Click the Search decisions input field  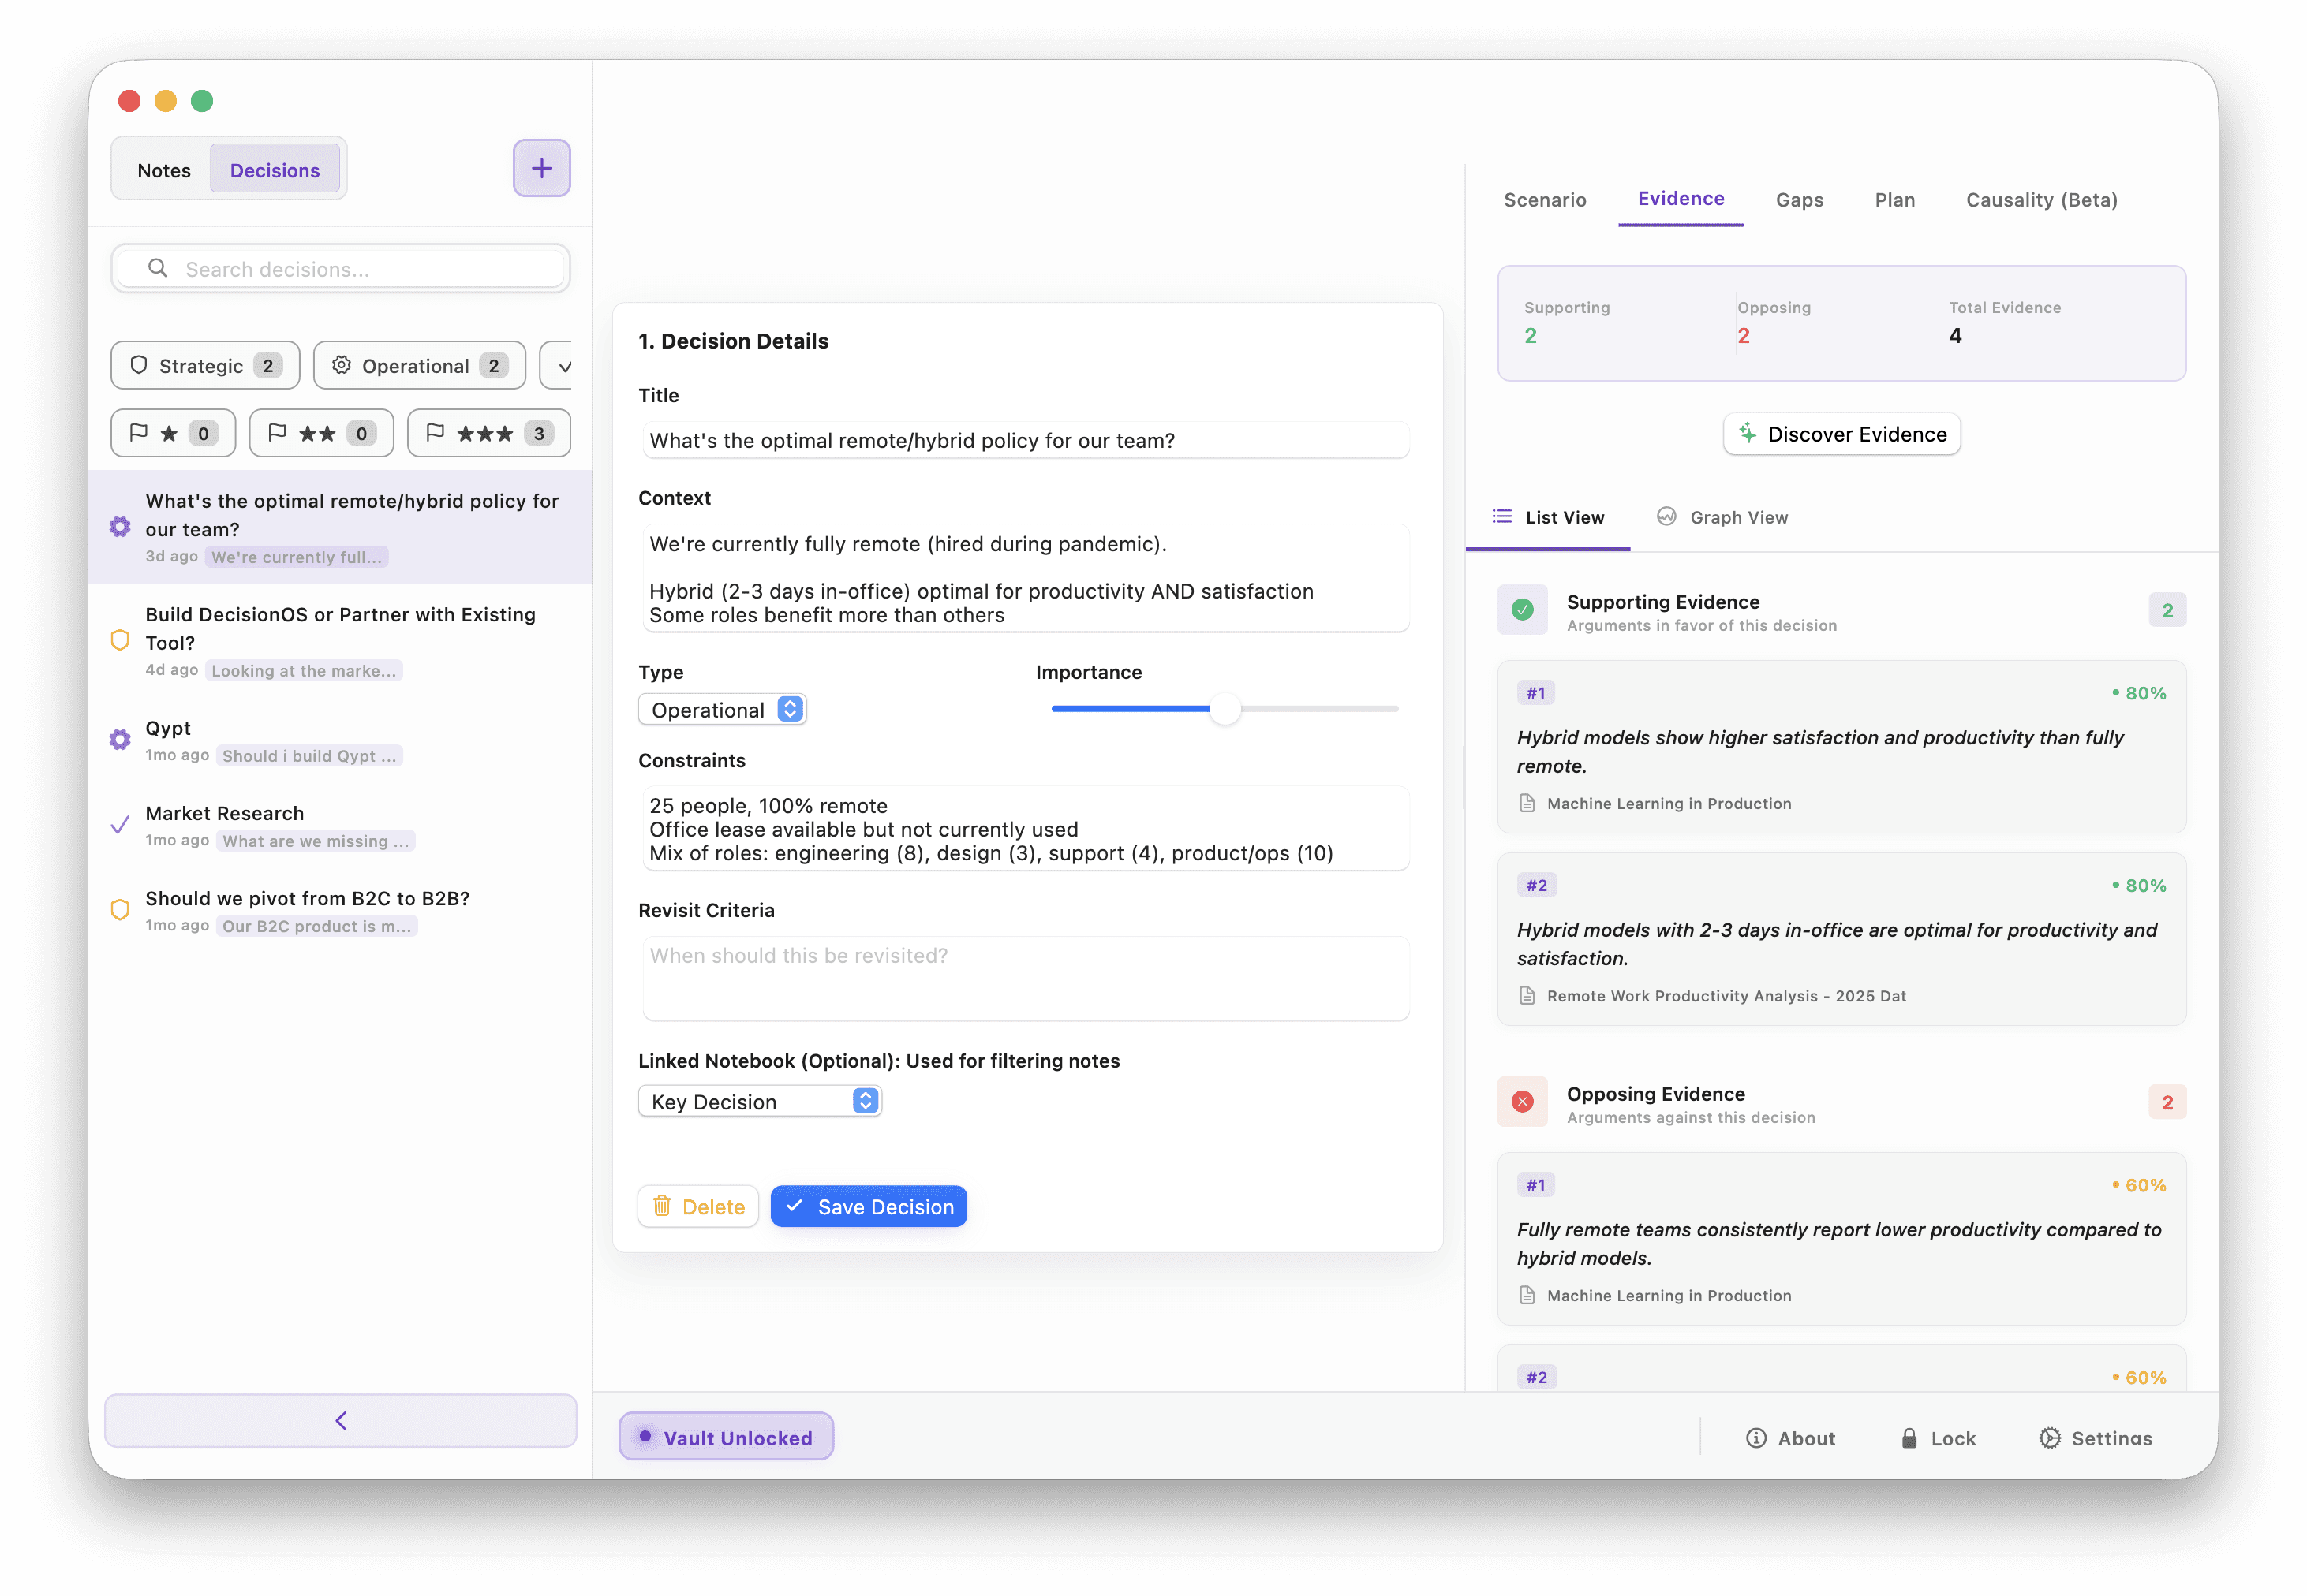click(340, 269)
